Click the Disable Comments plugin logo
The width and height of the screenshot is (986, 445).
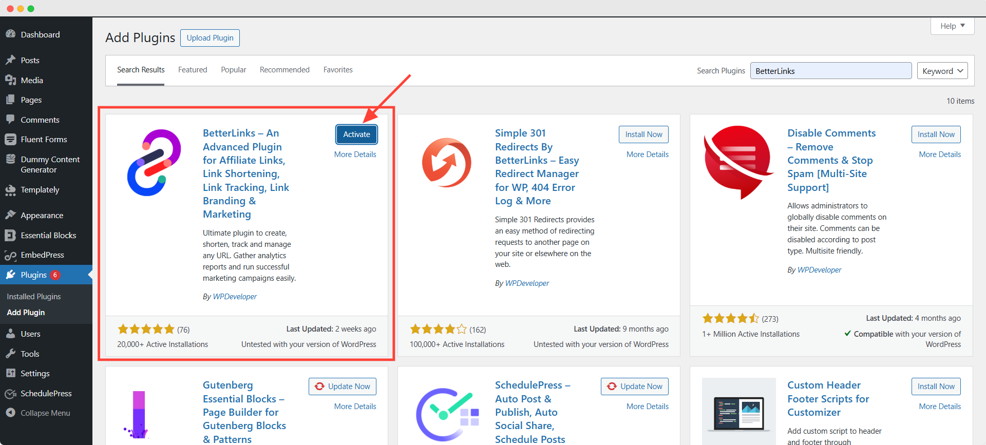coord(738,162)
